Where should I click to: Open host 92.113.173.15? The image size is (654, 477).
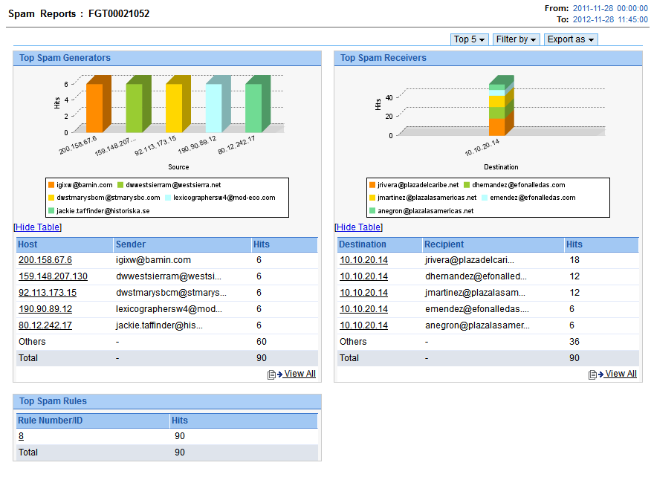pyautogui.click(x=48, y=292)
